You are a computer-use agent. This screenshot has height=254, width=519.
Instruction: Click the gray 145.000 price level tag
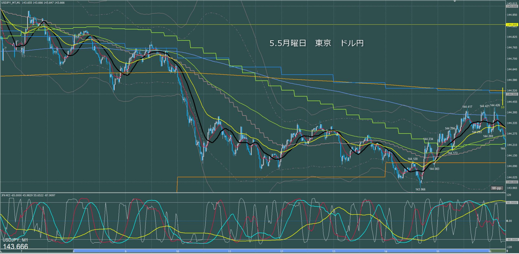point(512,6)
